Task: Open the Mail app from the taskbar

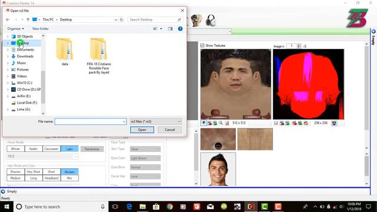Action: [210, 207]
